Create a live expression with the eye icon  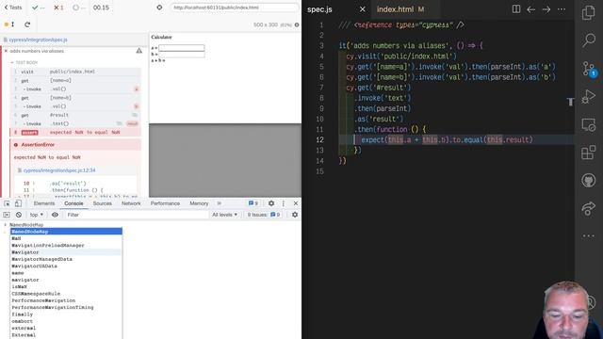tap(55, 215)
